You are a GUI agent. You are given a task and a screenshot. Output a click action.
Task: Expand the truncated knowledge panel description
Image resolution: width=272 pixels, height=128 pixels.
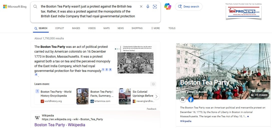pos(248,116)
